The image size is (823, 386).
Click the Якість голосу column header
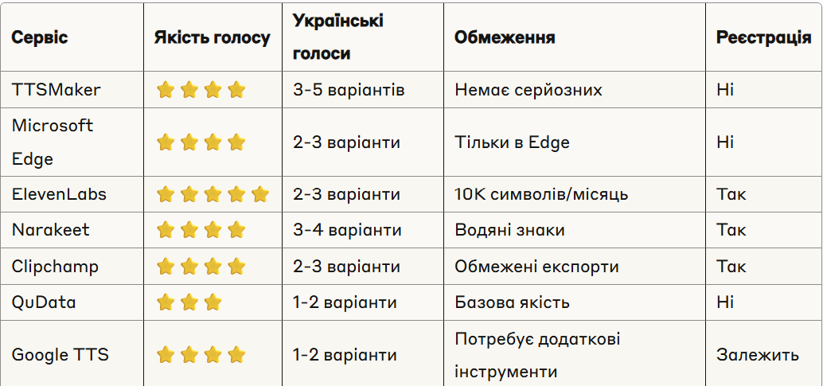(212, 37)
